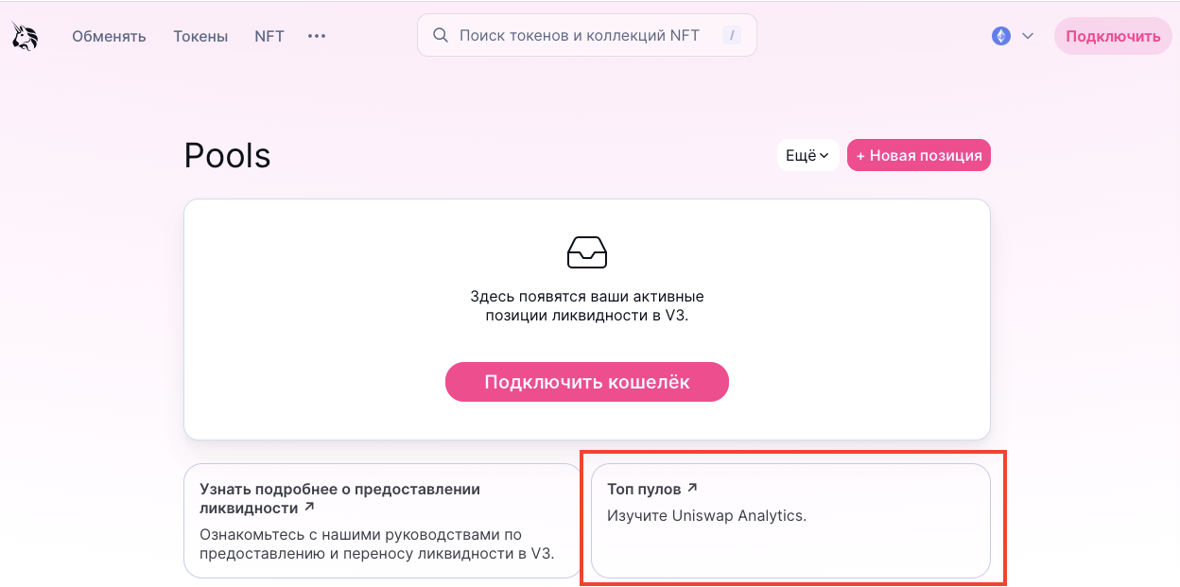
Task: Create a new position with Новая позиция
Action: pos(918,156)
